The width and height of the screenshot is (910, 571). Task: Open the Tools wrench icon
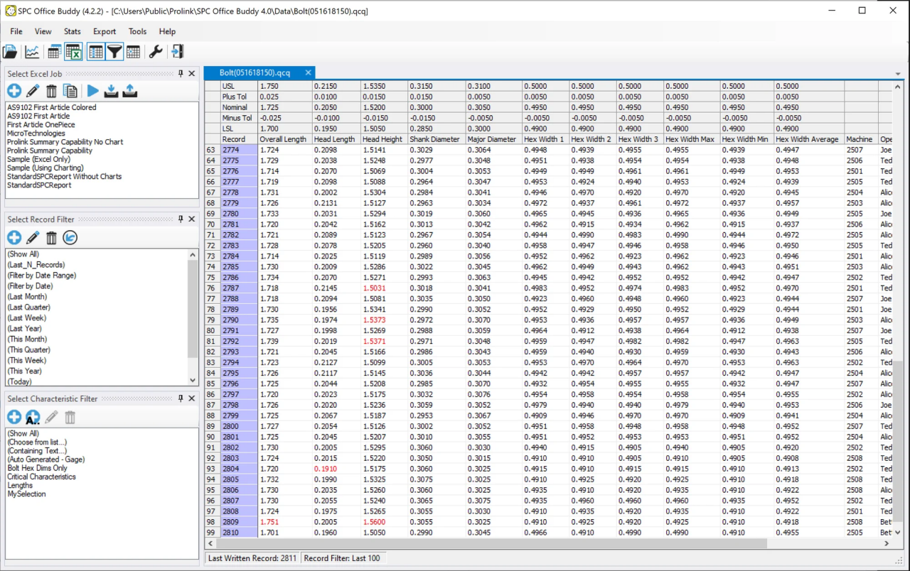[155, 50]
